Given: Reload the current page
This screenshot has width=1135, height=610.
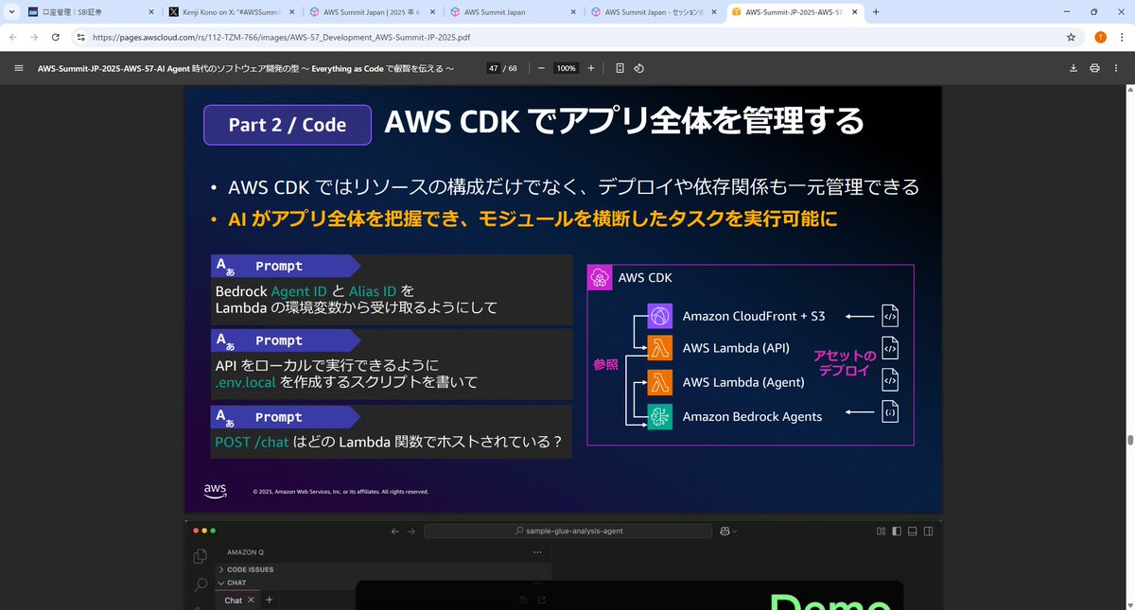Looking at the screenshot, I should coord(56,37).
